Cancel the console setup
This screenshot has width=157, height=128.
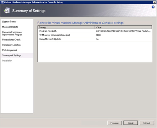tap(147, 123)
